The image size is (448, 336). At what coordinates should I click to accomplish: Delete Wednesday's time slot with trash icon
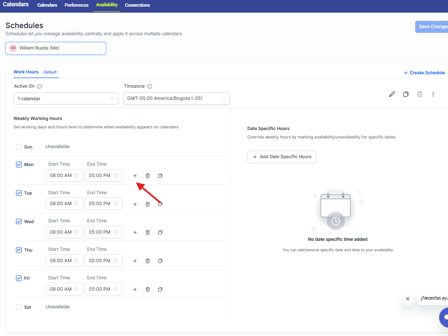pyautogui.click(x=148, y=232)
